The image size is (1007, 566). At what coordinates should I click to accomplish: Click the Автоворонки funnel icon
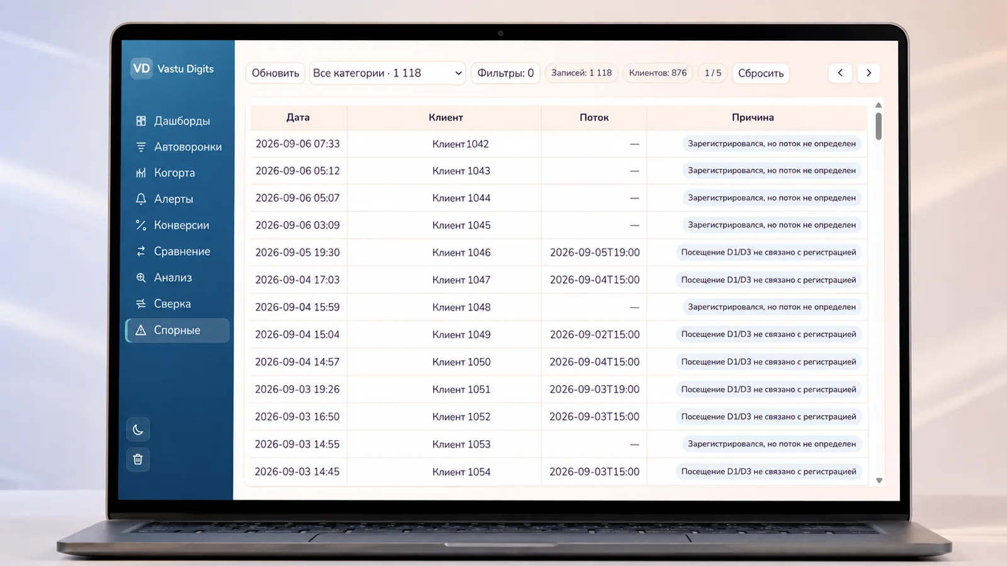click(x=141, y=147)
